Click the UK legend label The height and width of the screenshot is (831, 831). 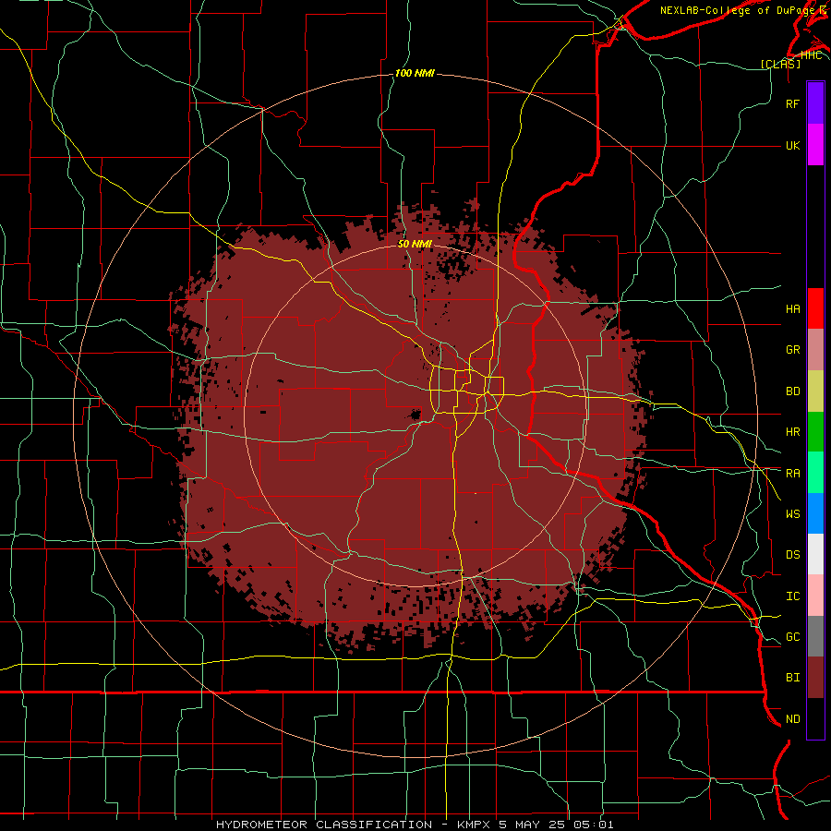[793, 145]
